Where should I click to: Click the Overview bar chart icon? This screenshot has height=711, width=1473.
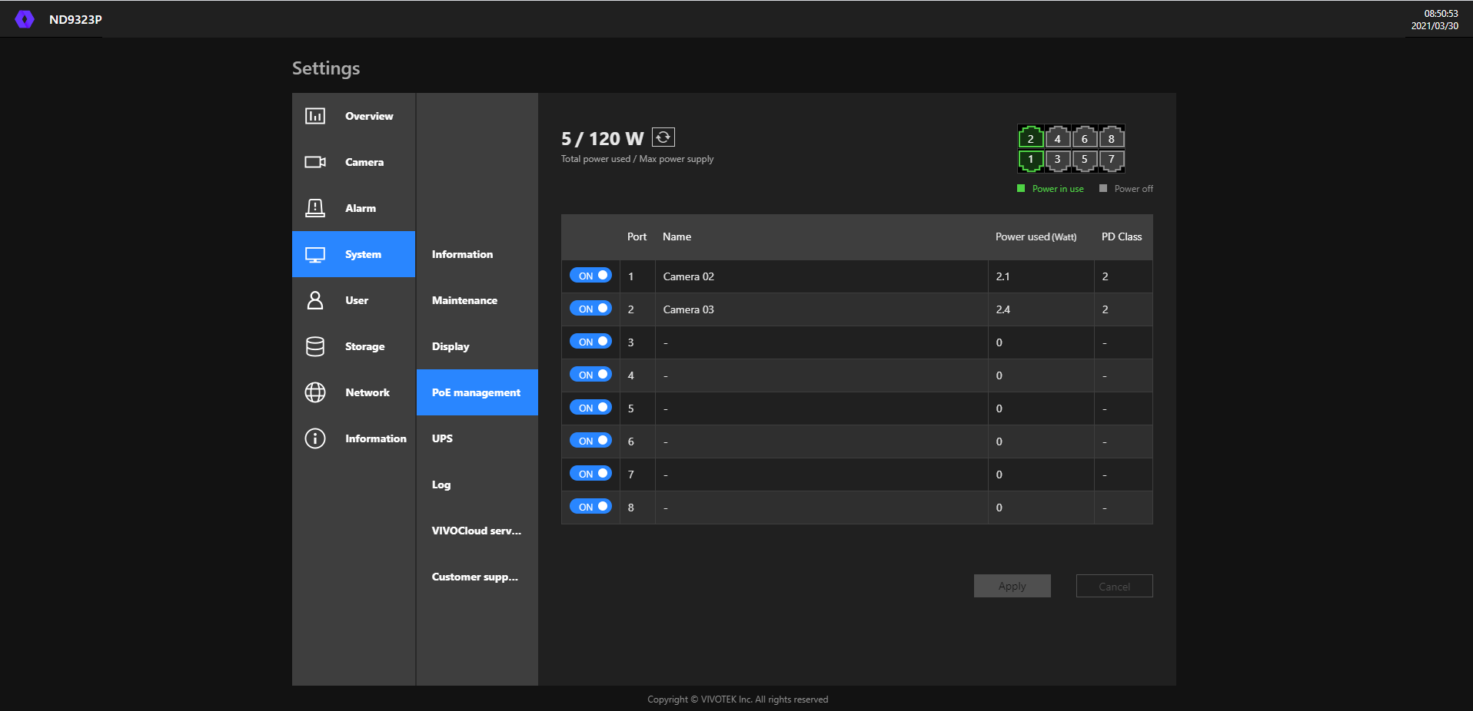tap(315, 116)
